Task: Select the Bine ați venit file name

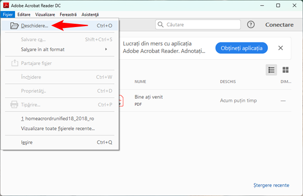Action: point(149,97)
